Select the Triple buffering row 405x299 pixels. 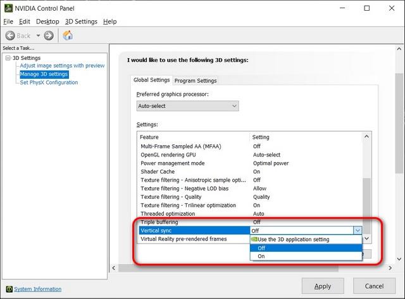coord(250,222)
